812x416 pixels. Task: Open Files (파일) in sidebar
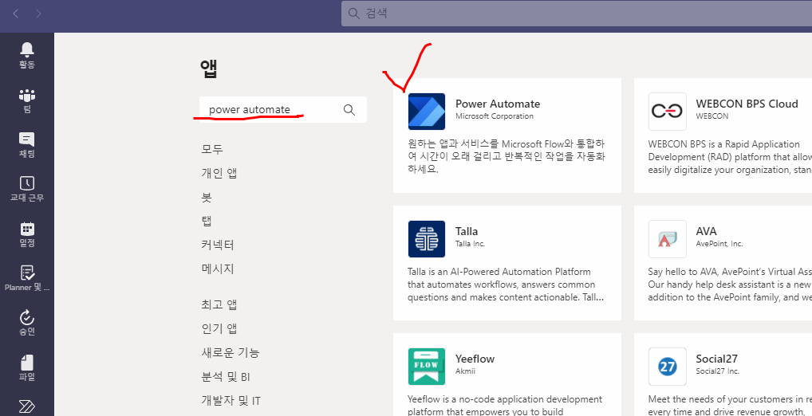[x=27, y=367]
